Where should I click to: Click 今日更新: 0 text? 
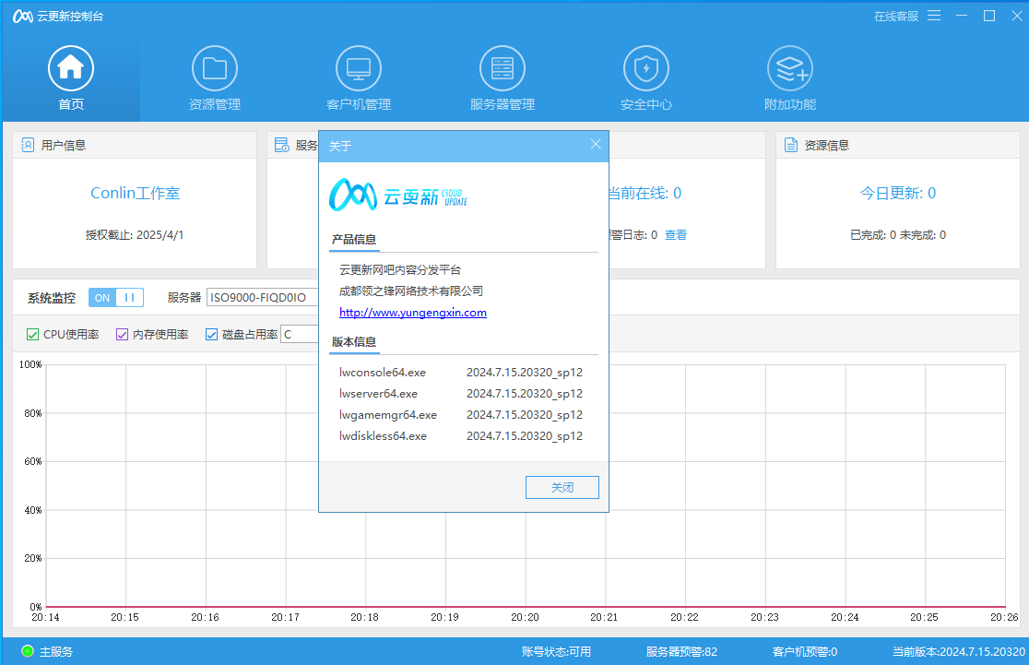point(898,193)
